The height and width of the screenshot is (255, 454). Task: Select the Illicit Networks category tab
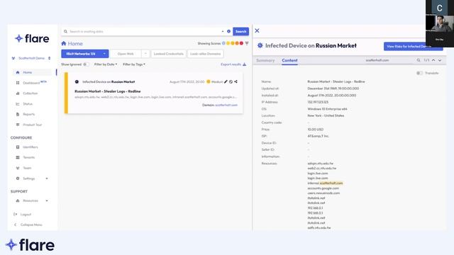81,54
